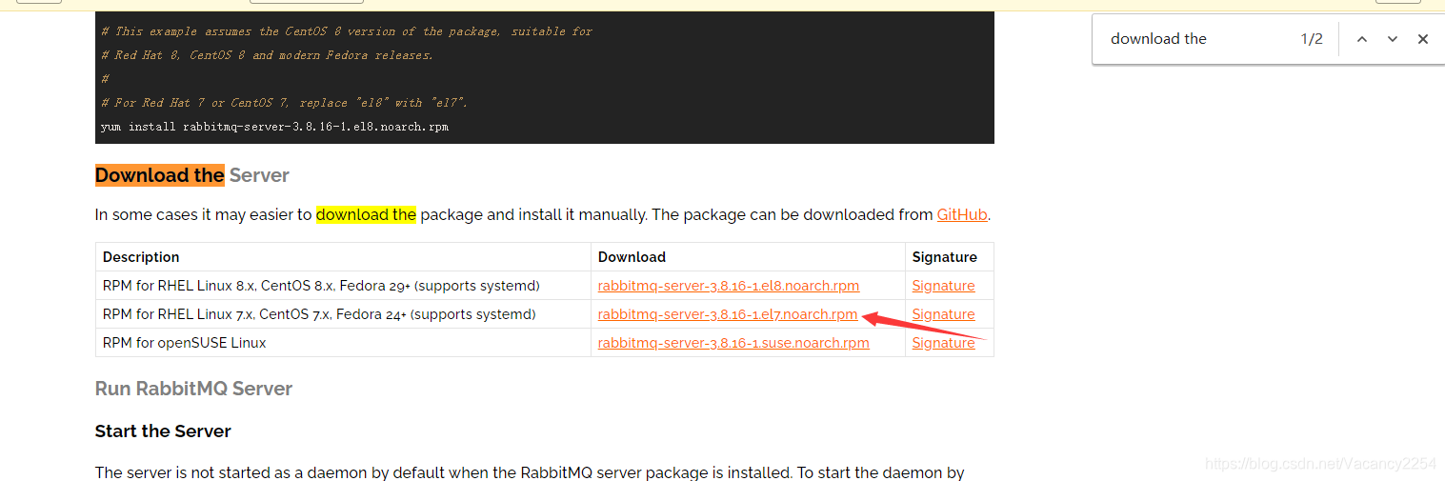The width and height of the screenshot is (1445, 481).
Task: Download rabbitmq-server-3.8.16-1.el8.noarch.rpm
Action: (x=729, y=286)
